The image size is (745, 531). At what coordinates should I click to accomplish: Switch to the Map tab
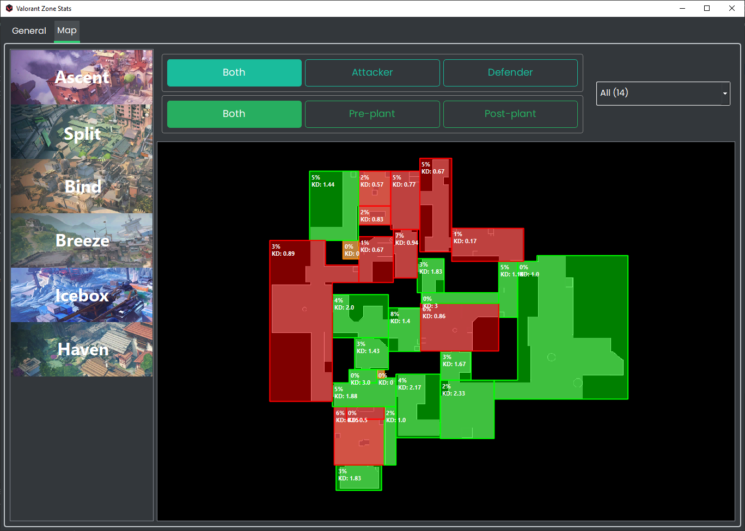coord(67,30)
